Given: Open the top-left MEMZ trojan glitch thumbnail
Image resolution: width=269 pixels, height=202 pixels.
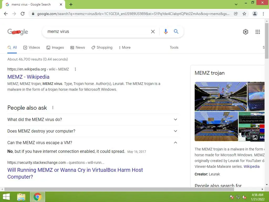Looking at the screenshot, I should pyautogui.click(x=221, y=96).
